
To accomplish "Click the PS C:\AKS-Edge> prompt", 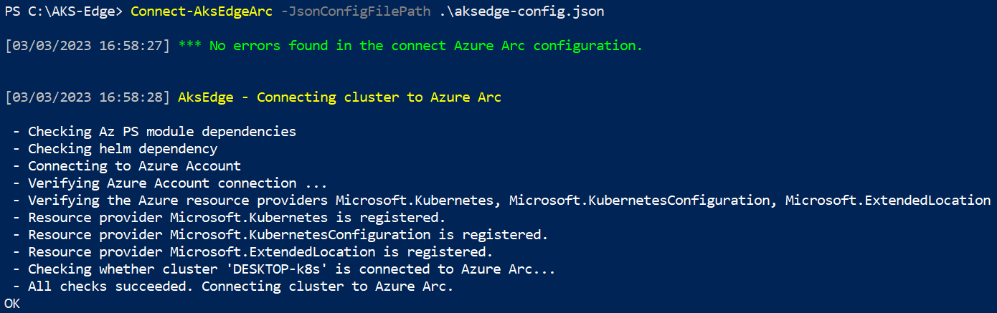I will point(63,11).
